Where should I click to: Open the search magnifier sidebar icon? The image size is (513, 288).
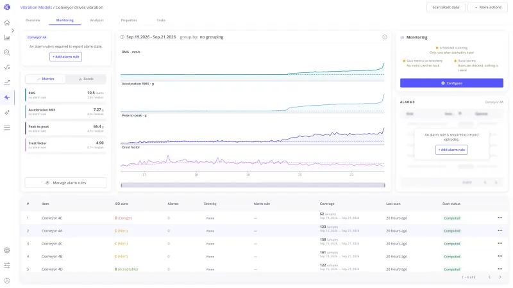click(7, 52)
